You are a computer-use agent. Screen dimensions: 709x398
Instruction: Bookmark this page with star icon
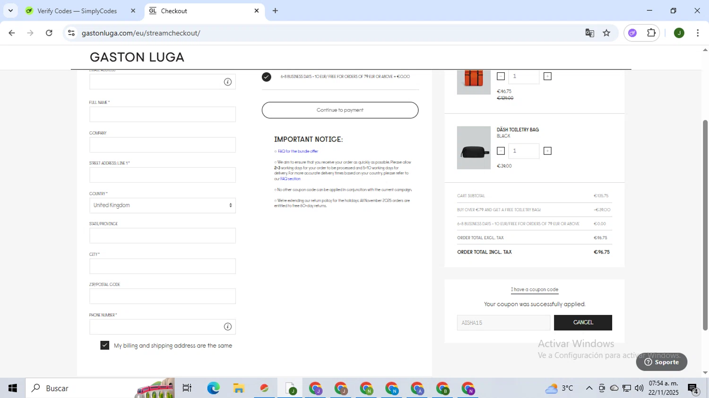click(606, 33)
